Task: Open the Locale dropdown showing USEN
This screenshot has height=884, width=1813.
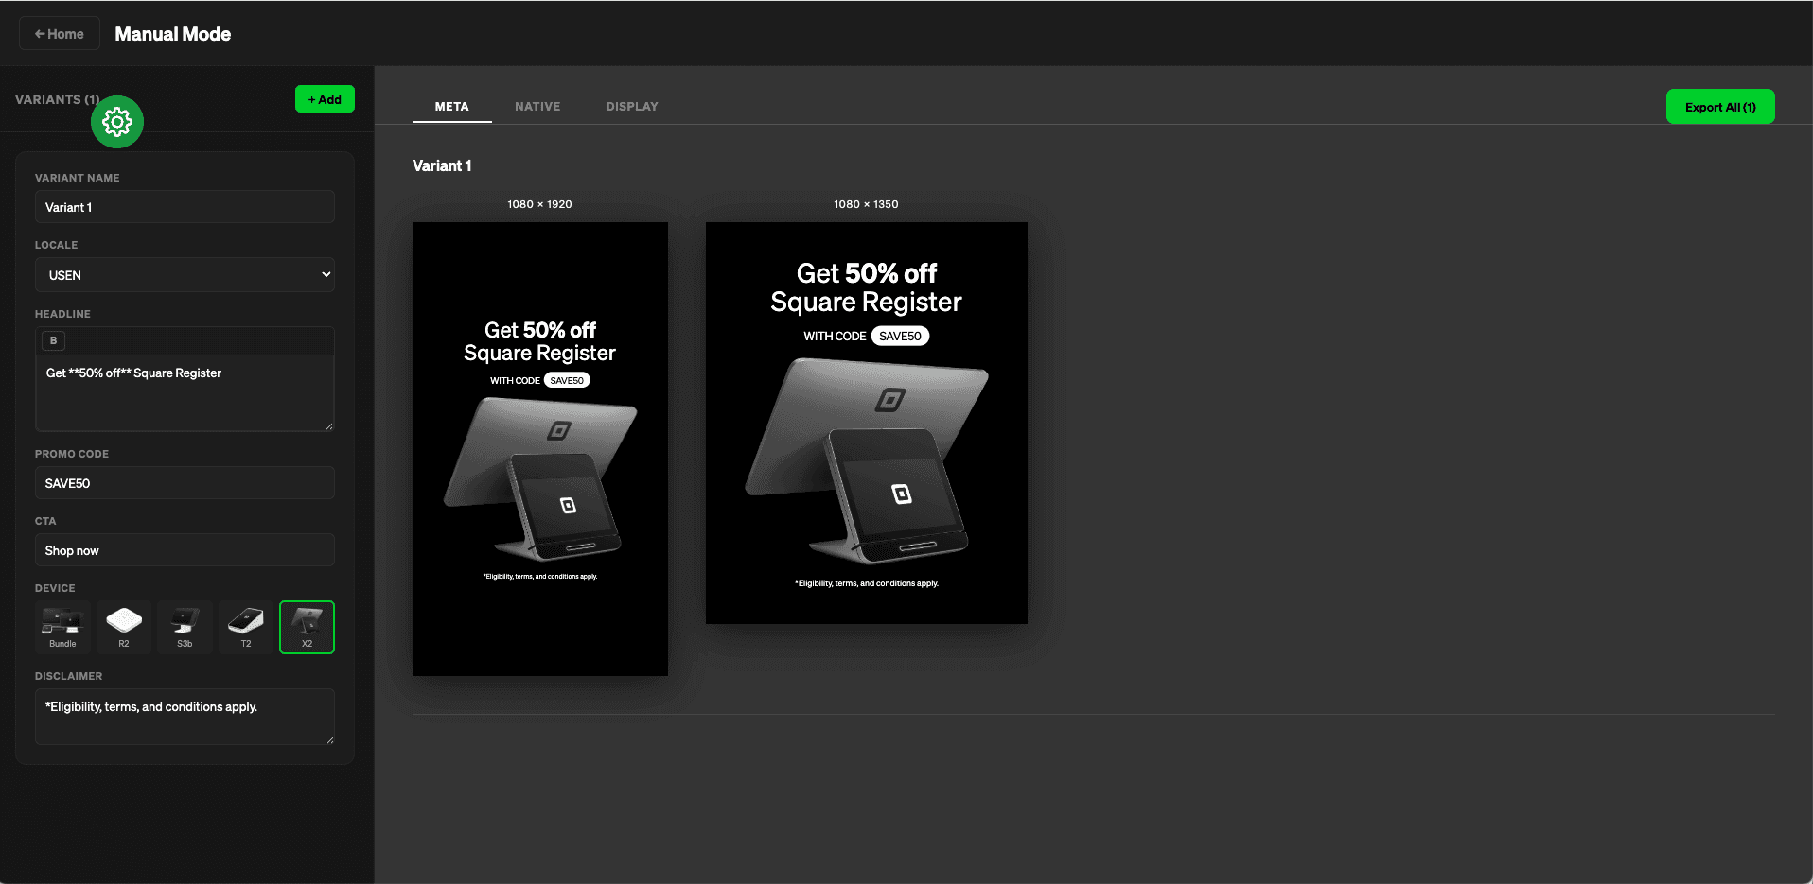Action: [x=185, y=275]
